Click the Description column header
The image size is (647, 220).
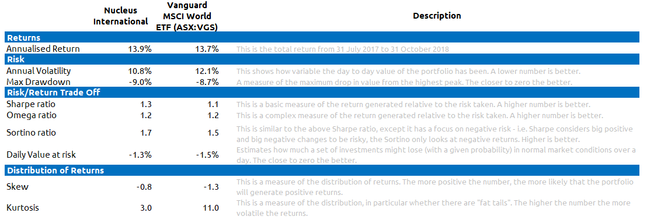click(x=437, y=16)
